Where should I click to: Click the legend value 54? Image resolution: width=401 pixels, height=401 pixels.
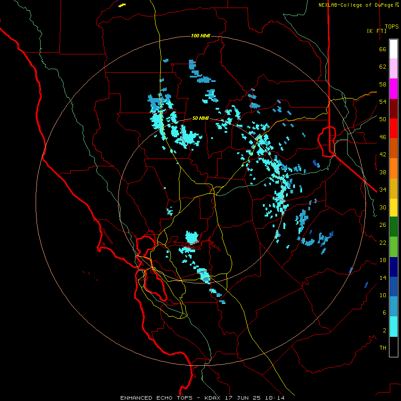pos(383,102)
